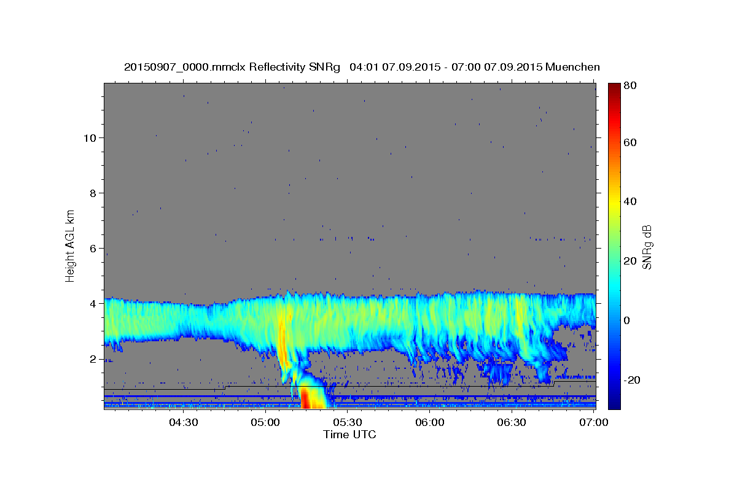Select the 06:30 time tick label
Viewport: 737px width, 491px height.
[x=512, y=422]
